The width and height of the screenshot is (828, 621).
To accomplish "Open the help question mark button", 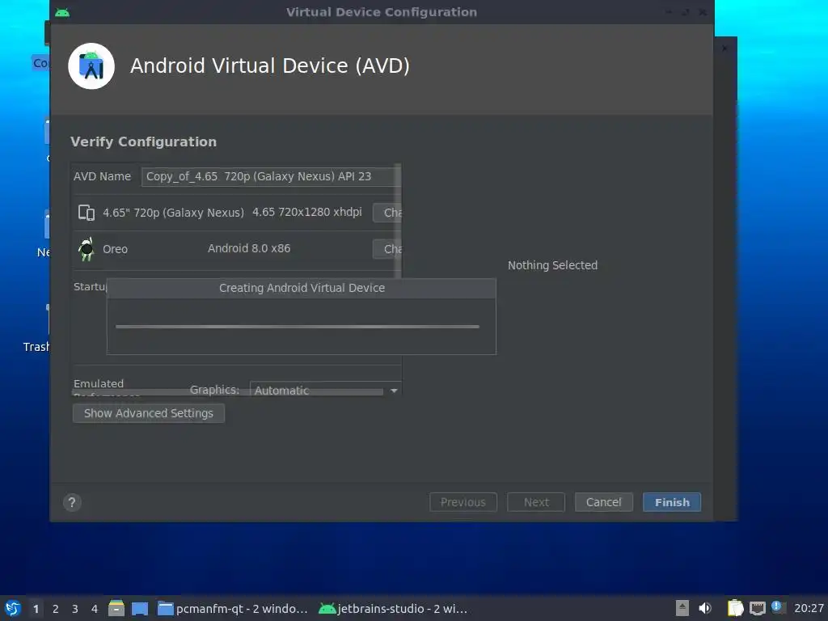I will click(x=72, y=502).
